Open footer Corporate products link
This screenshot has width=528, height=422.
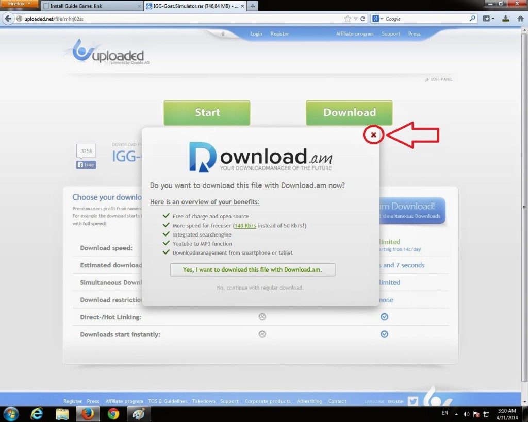click(x=268, y=401)
